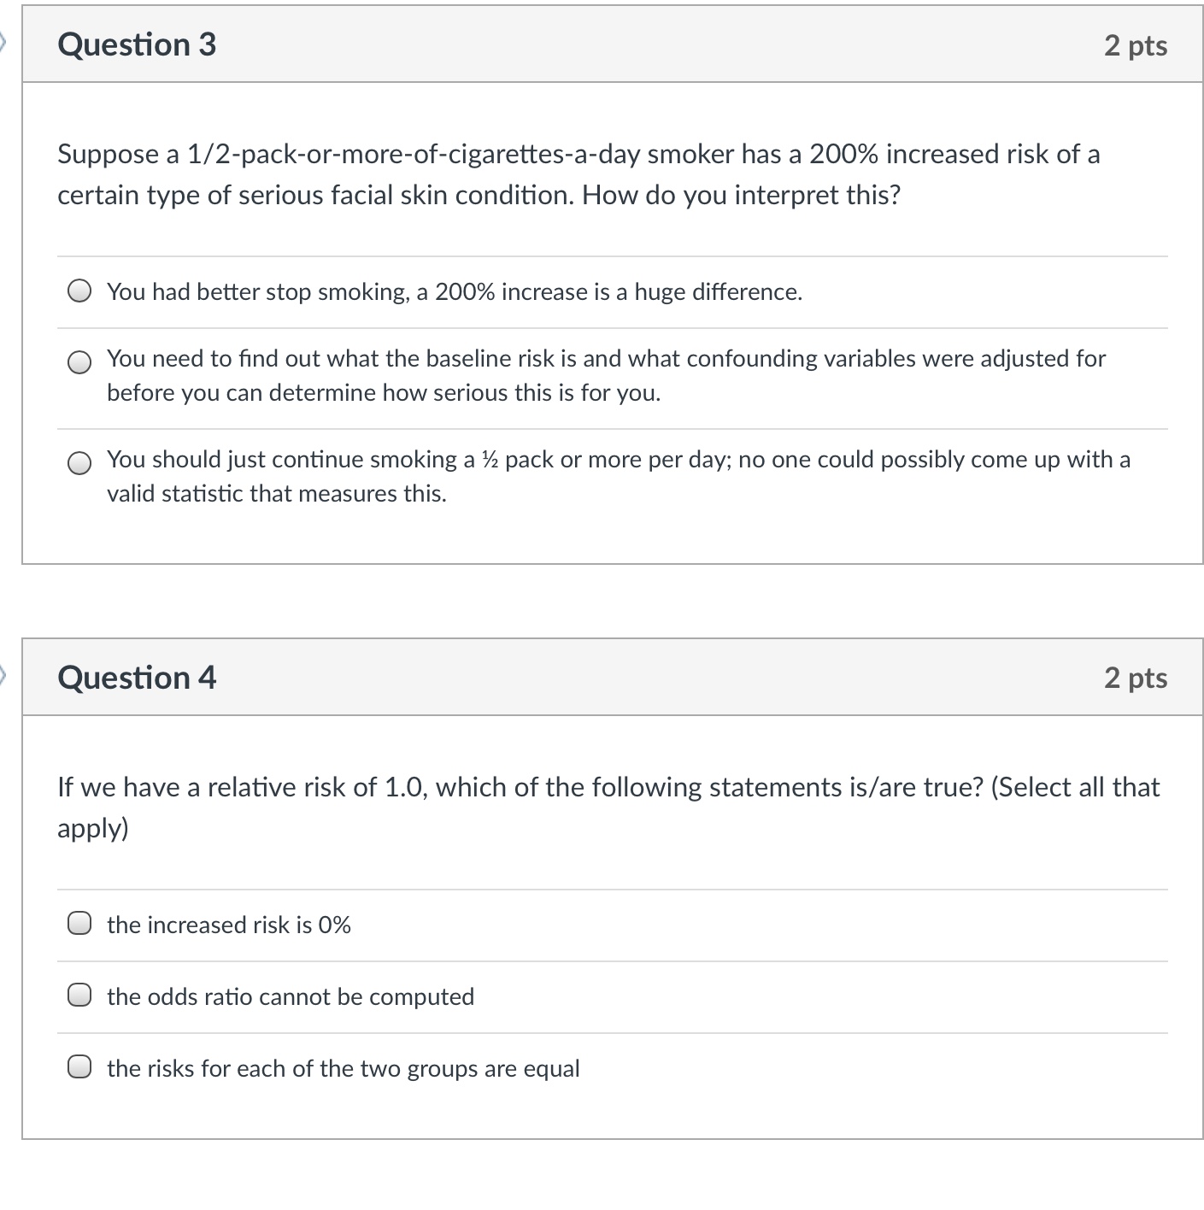The width and height of the screenshot is (1204, 1210).
Task: Check 'the odds ratio cannot be computed'
Action: [79, 994]
